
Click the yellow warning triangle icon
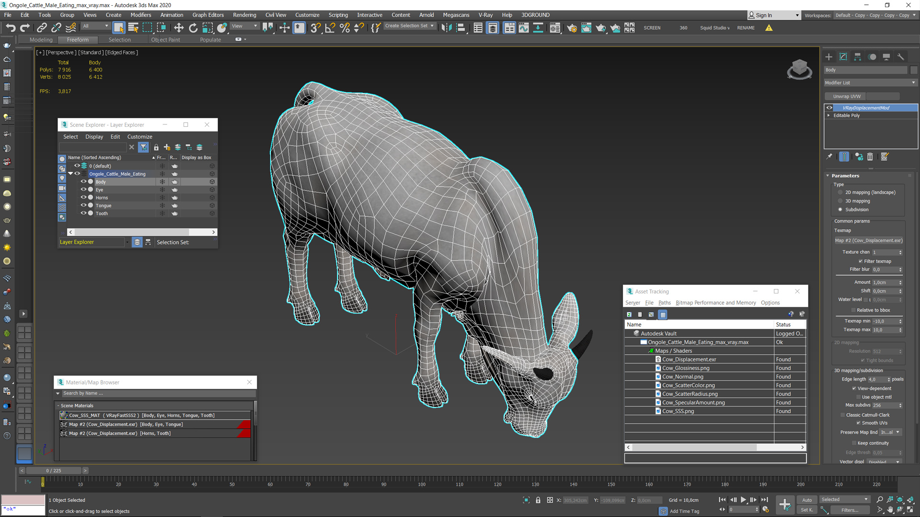click(x=769, y=28)
